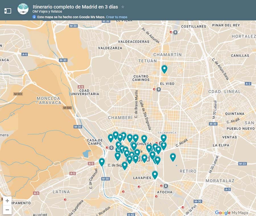This screenshot has height=216, width=256.
Task: Click the OM Viajes y Relatos avatar
Action: pos(23,9)
